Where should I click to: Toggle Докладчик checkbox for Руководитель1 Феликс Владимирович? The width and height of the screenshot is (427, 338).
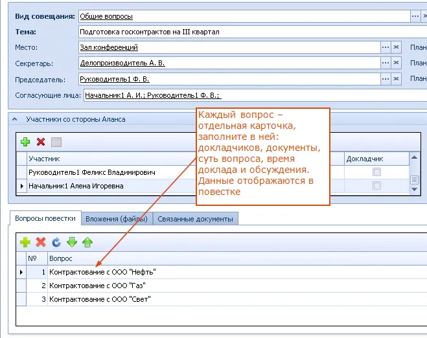pos(376,172)
